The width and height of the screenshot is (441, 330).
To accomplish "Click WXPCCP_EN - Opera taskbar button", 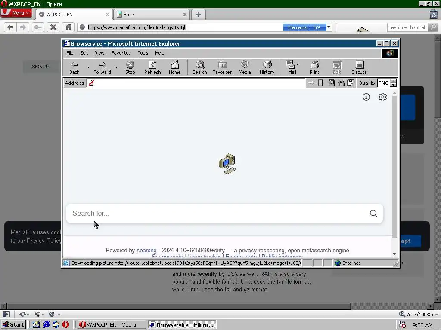I will pos(112,325).
